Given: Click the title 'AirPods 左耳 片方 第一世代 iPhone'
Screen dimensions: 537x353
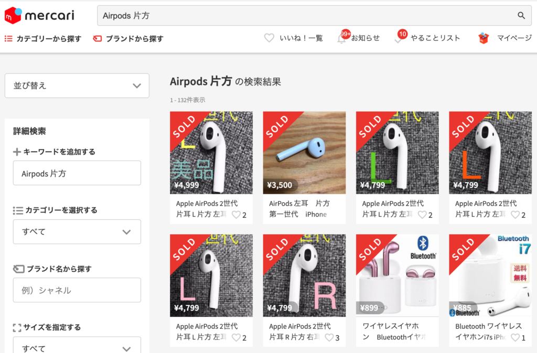Looking at the screenshot, I should click(299, 209).
